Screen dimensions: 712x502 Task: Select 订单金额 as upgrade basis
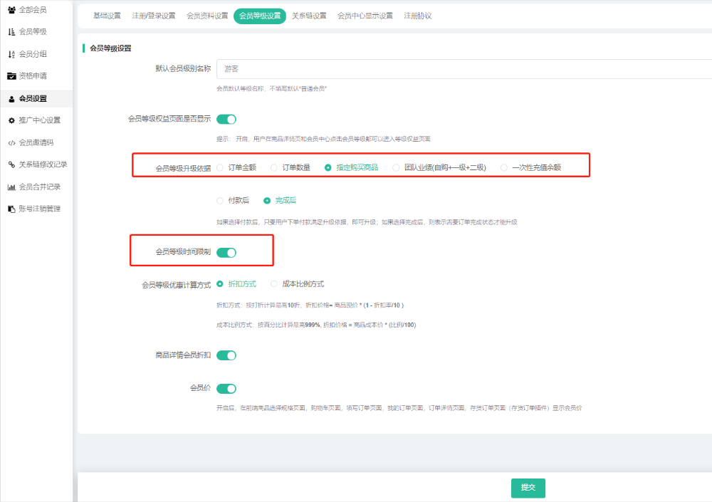(x=220, y=168)
